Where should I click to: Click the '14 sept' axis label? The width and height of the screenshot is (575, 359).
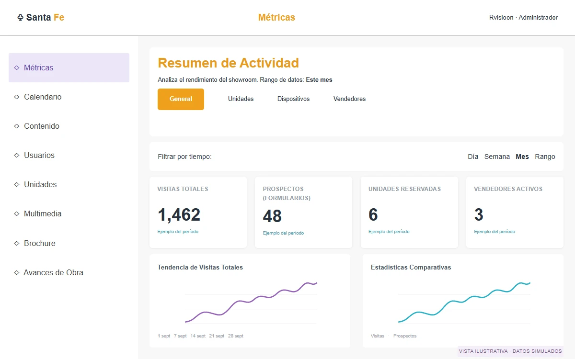(198, 336)
